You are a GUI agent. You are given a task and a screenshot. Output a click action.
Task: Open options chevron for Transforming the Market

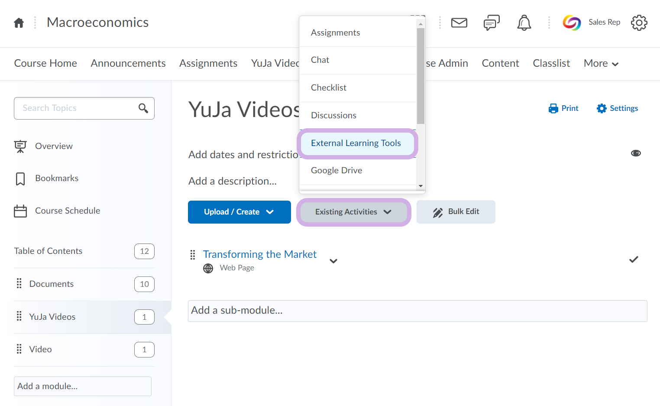(x=333, y=261)
